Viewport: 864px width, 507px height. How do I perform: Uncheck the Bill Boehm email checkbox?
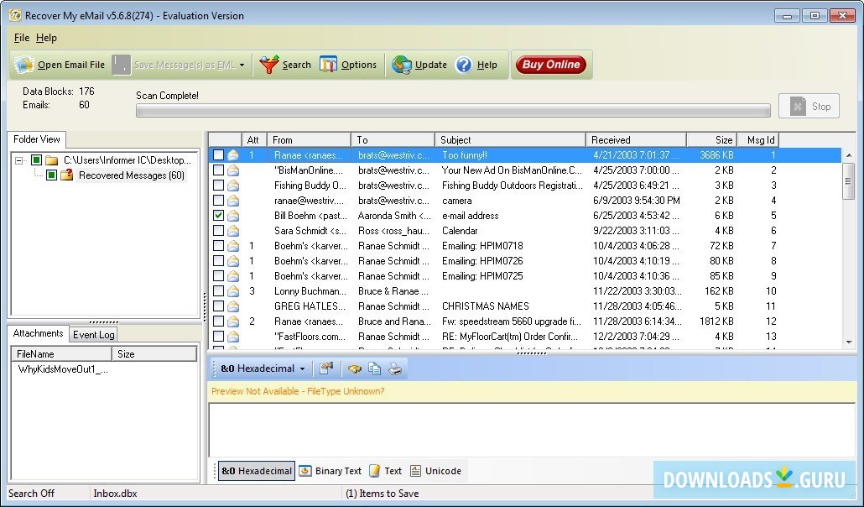218,216
